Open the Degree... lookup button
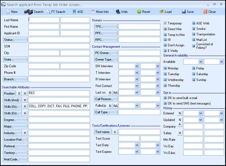Screen dimensions: 226x166 15,120
